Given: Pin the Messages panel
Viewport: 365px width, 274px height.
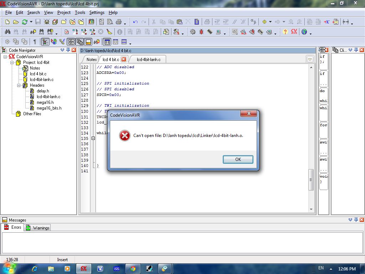Looking at the screenshot, I should 356,220.
